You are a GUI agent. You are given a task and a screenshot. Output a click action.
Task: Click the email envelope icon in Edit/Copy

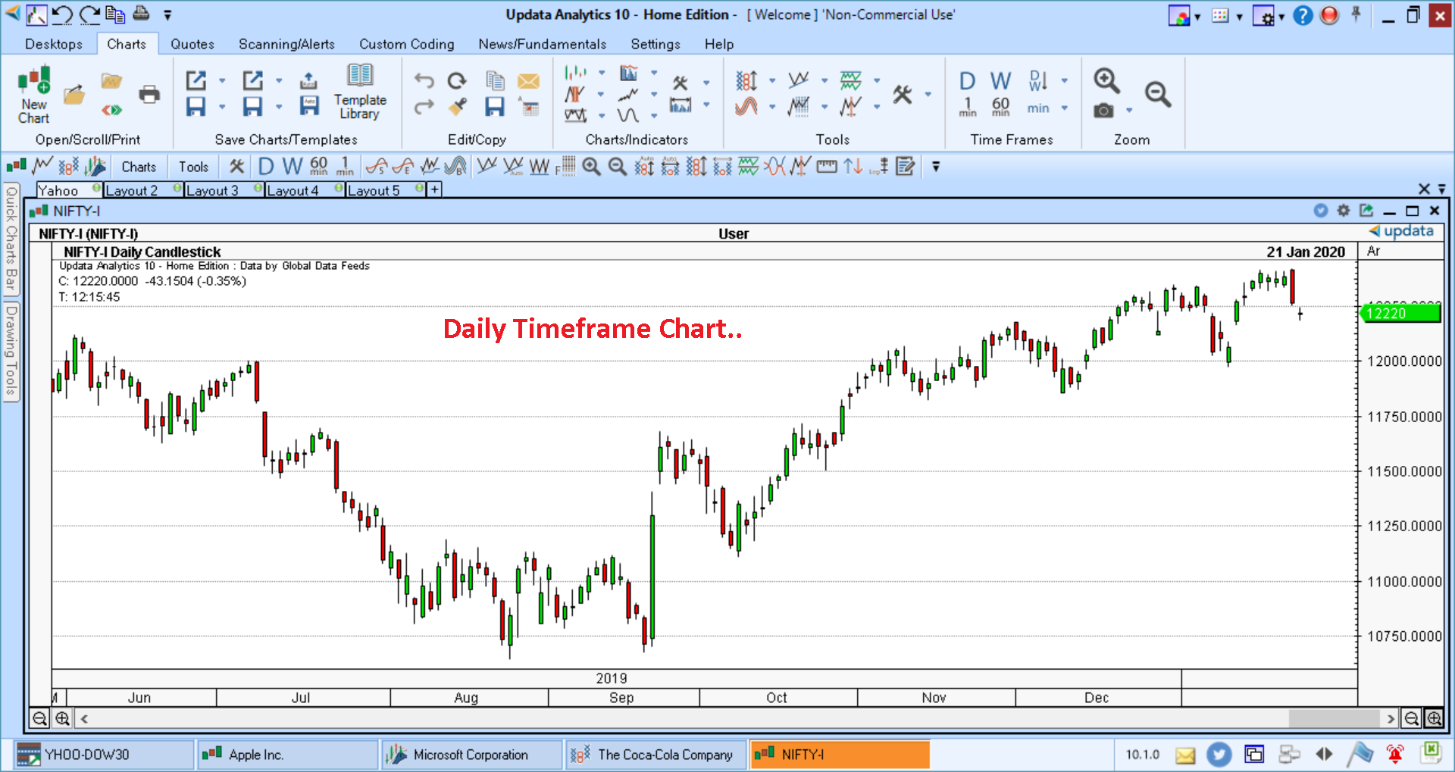[x=528, y=81]
